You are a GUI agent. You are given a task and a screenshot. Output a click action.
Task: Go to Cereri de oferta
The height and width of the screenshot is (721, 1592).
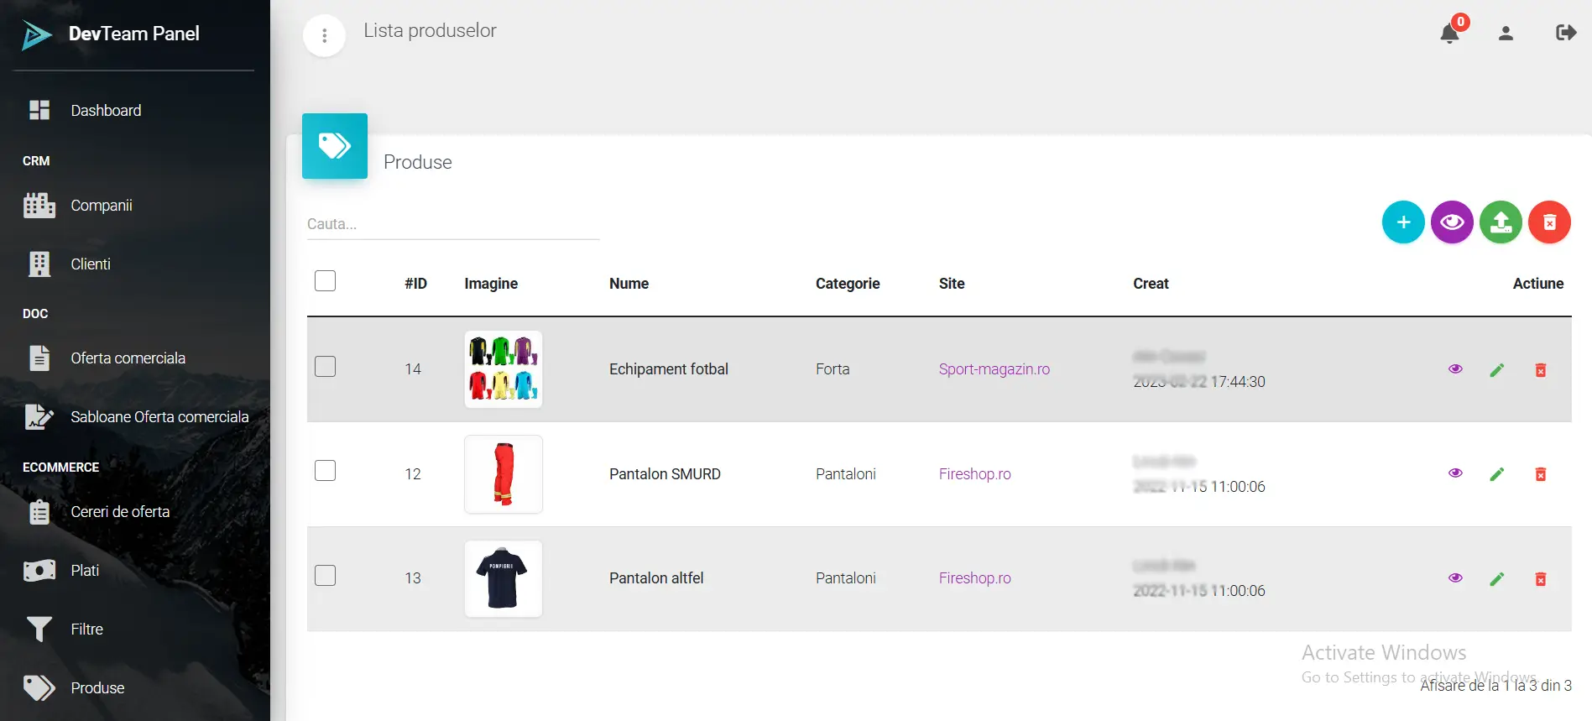[119, 512]
